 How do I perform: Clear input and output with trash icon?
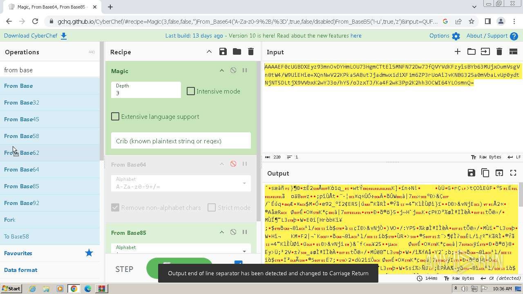pyautogui.click(x=499, y=51)
